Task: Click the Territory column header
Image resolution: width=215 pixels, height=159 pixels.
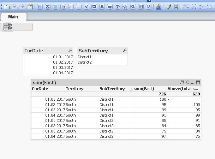Action: (x=82, y=89)
